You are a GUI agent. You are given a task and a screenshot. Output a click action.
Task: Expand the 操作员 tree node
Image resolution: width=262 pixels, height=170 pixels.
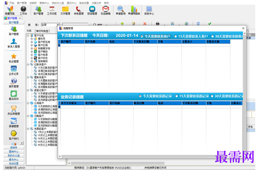pos(32,39)
